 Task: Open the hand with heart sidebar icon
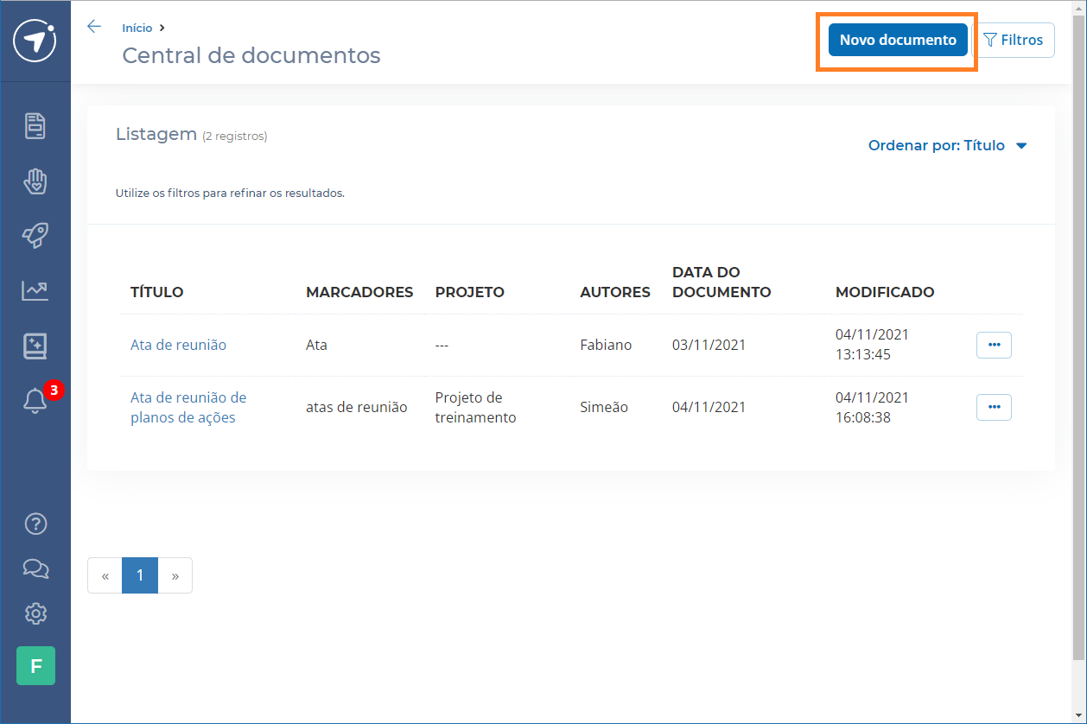click(35, 181)
